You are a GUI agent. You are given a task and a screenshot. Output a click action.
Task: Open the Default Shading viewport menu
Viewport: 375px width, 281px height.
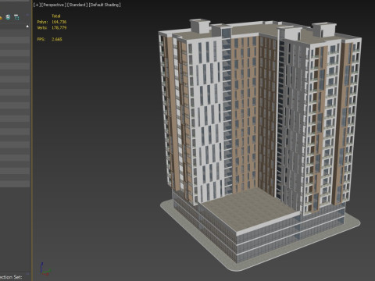click(x=105, y=5)
